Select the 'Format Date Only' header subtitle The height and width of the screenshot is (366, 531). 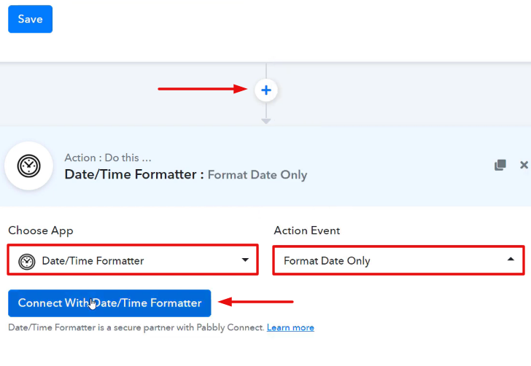pos(257,175)
